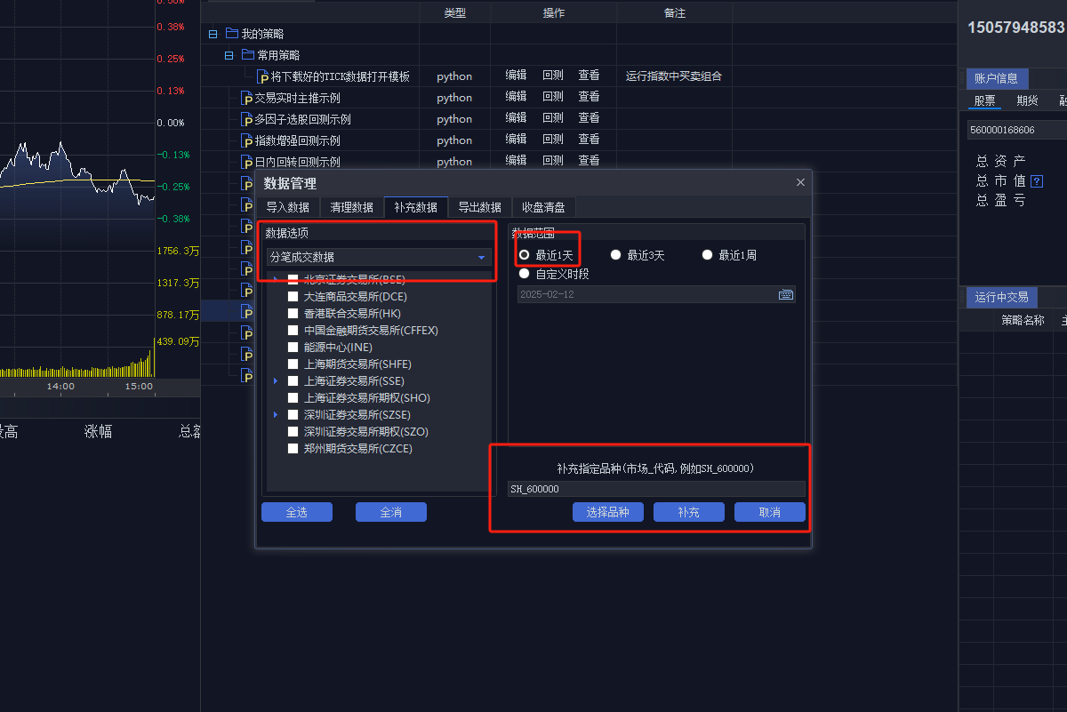Click the 14:00 time label on chart
This screenshot has height=712, width=1067.
pyautogui.click(x=60, y=387)
